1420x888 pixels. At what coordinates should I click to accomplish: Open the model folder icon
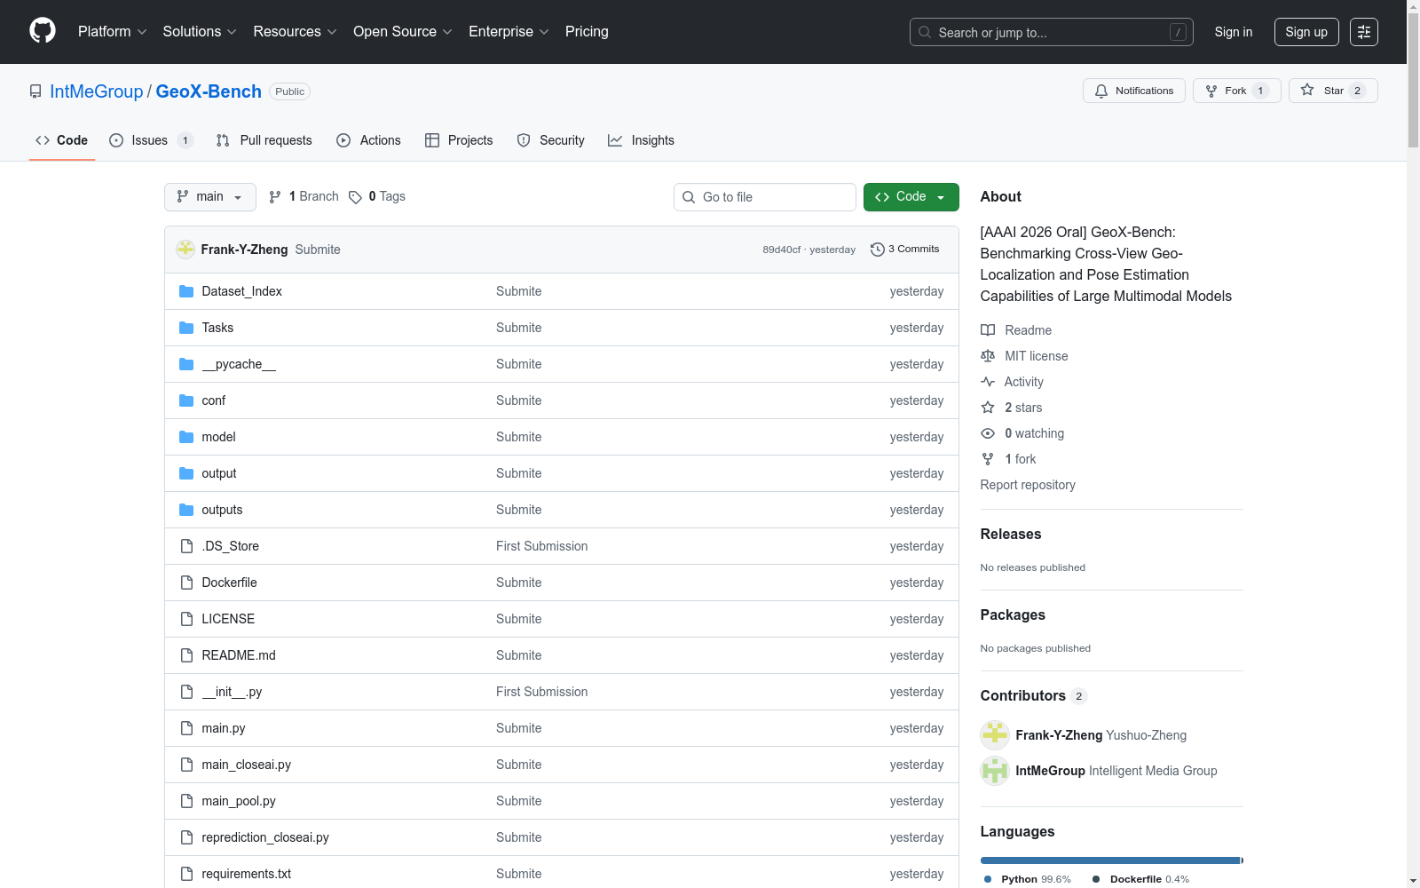(186, 437)
